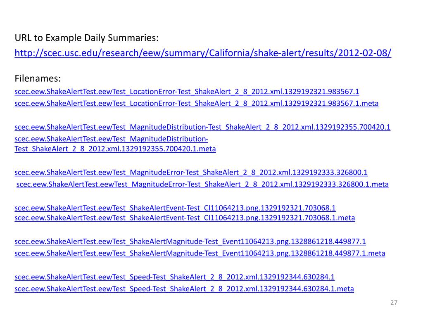This screenshot has height=317, width=423.
Task: Click first line of wrapped MagnitudeDistribution- link
Action: (x=111, y=139)
